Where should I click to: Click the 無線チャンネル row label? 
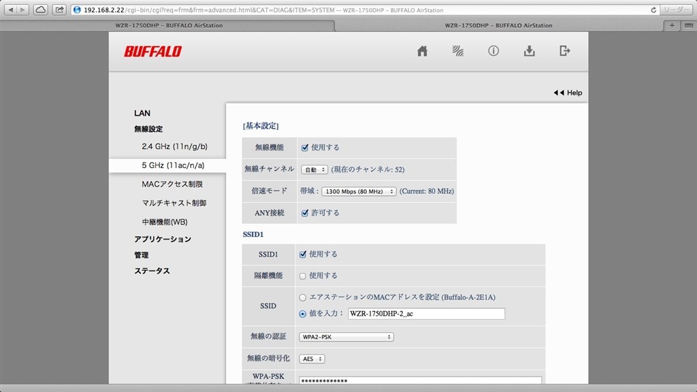tap(270, 169)
